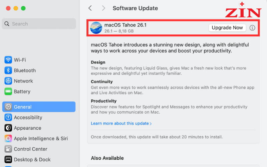Click the 20 minutes to install note
The height and width of the screenshot is (167, 267).
(157, 137)
